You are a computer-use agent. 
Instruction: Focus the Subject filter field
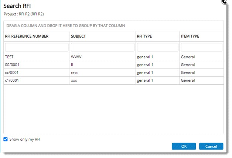pyautogui.click(x=102, y=47)
